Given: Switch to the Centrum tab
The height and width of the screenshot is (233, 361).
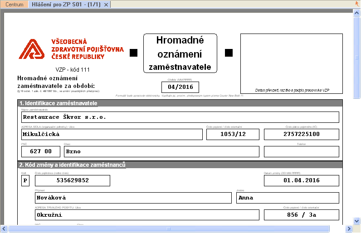Looking at the screenshot, I should click(14, 5).
